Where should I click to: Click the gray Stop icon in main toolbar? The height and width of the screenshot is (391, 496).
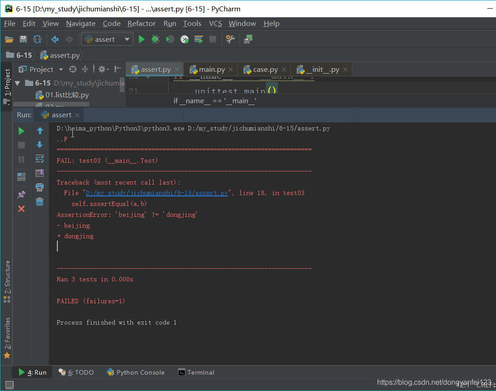click(x=213, y=39)
